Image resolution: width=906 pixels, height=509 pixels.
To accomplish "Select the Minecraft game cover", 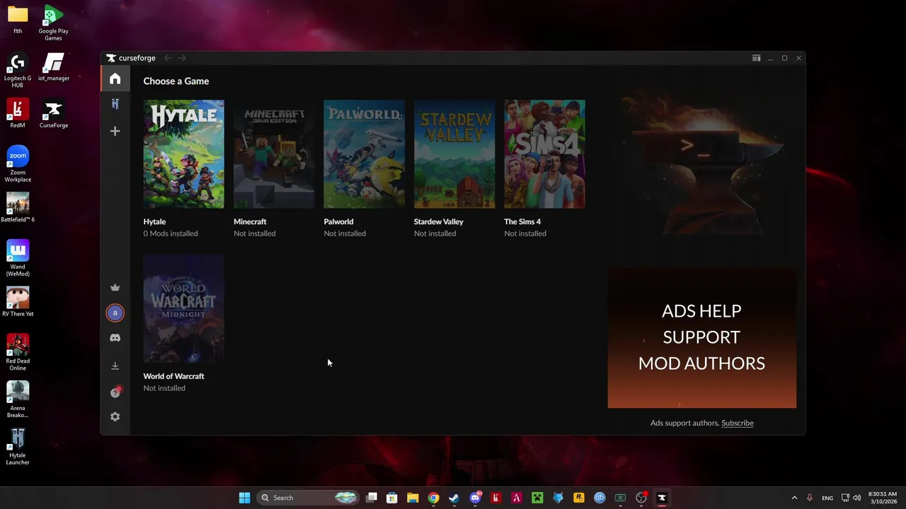I will [274, 154].
